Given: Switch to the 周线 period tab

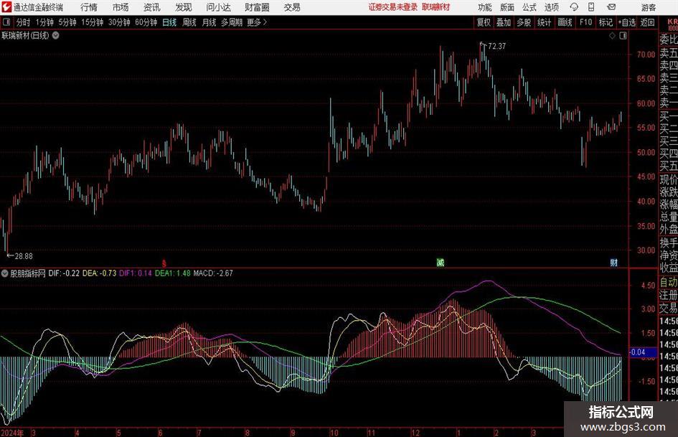Looking at the screenshot, I should pyautogui.click(x=189, y=22).
